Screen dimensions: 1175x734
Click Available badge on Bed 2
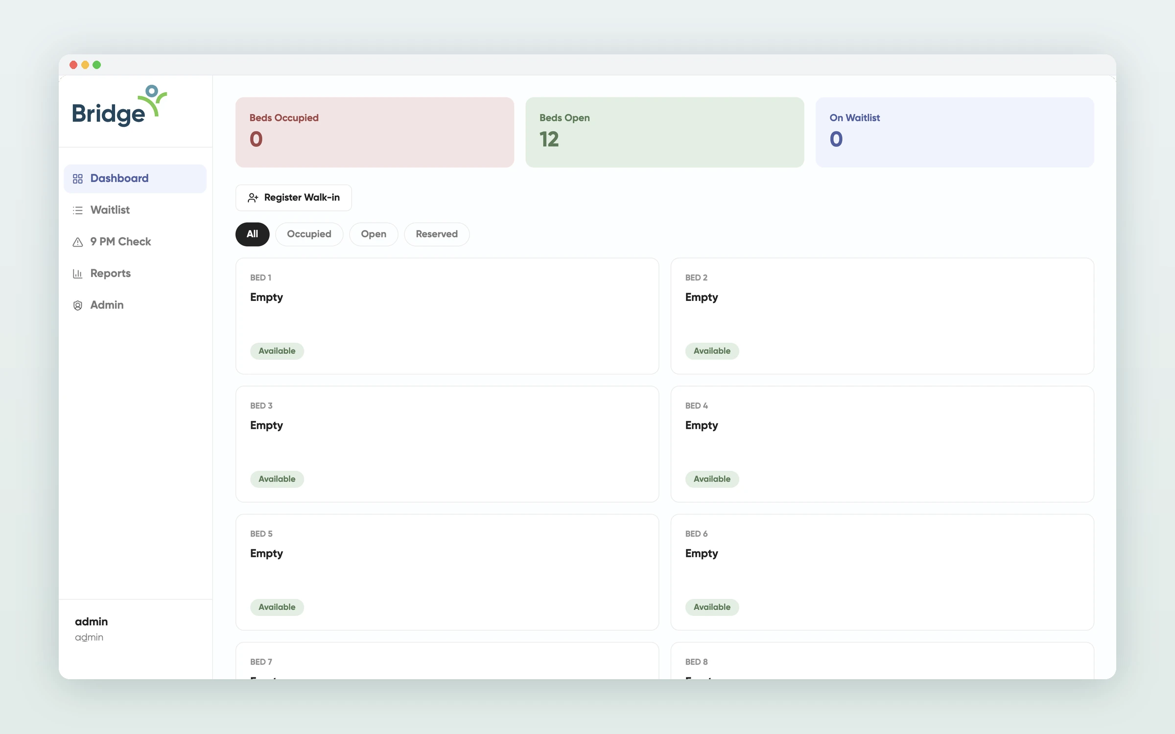tap(712, 351)
